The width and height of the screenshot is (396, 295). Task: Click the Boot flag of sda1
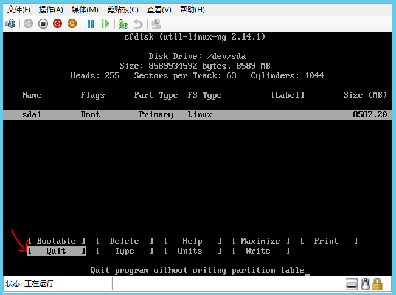click(90, 115)
